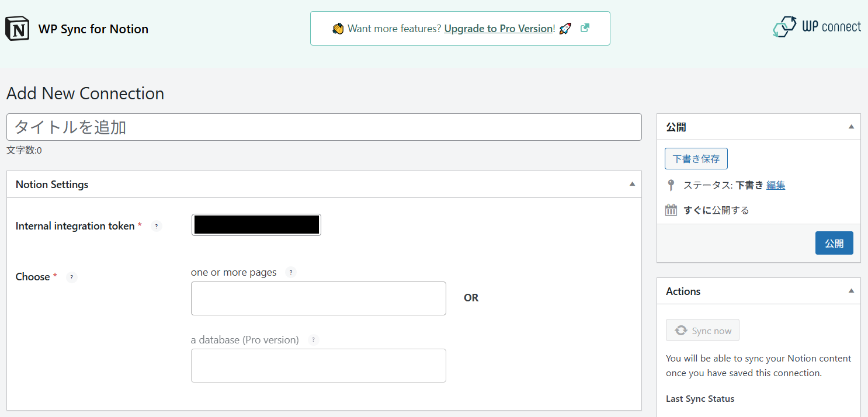This screenshot has width=868, height=417.
Task: Open the Upgrade to Pro Version link
Action: tap(498, 29)
